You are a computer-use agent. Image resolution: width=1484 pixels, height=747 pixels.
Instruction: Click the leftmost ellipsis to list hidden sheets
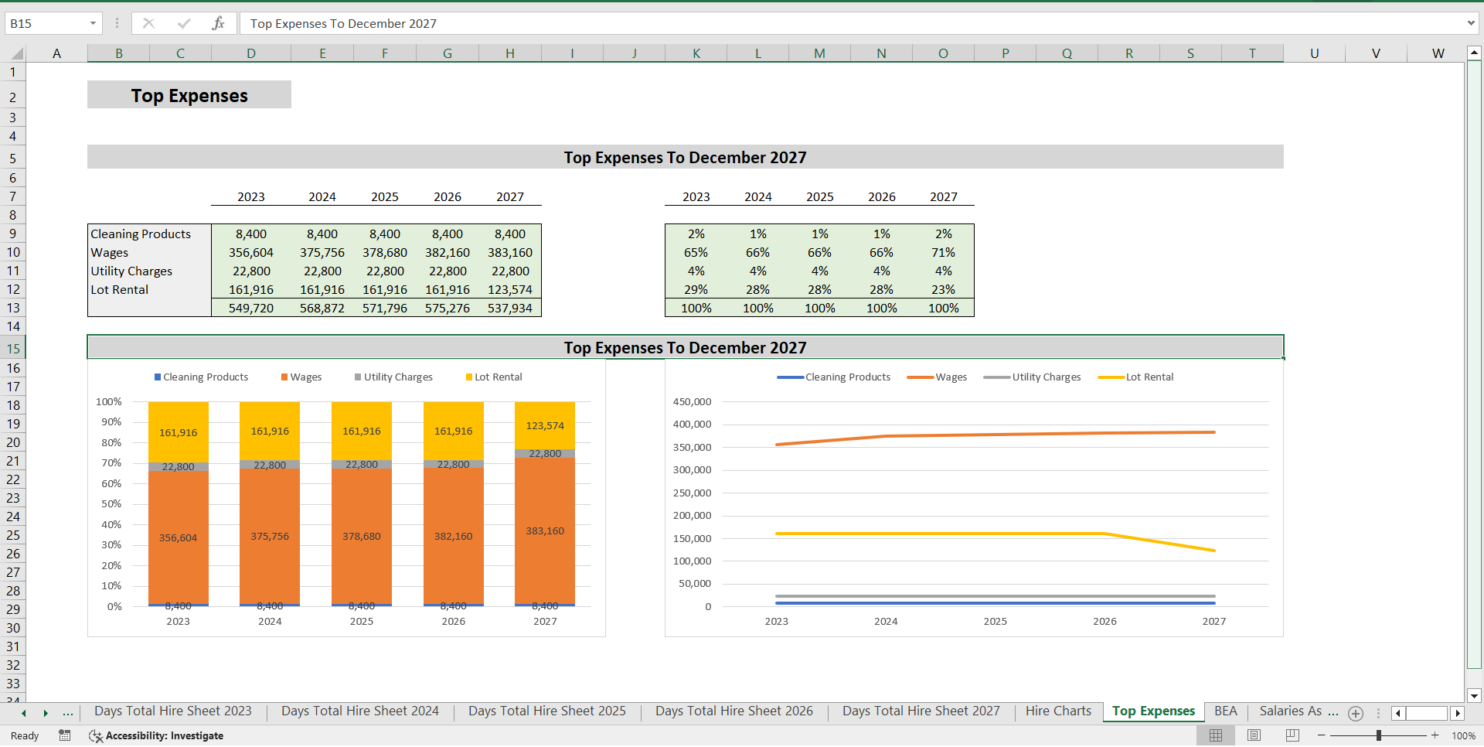pos(68,713)
